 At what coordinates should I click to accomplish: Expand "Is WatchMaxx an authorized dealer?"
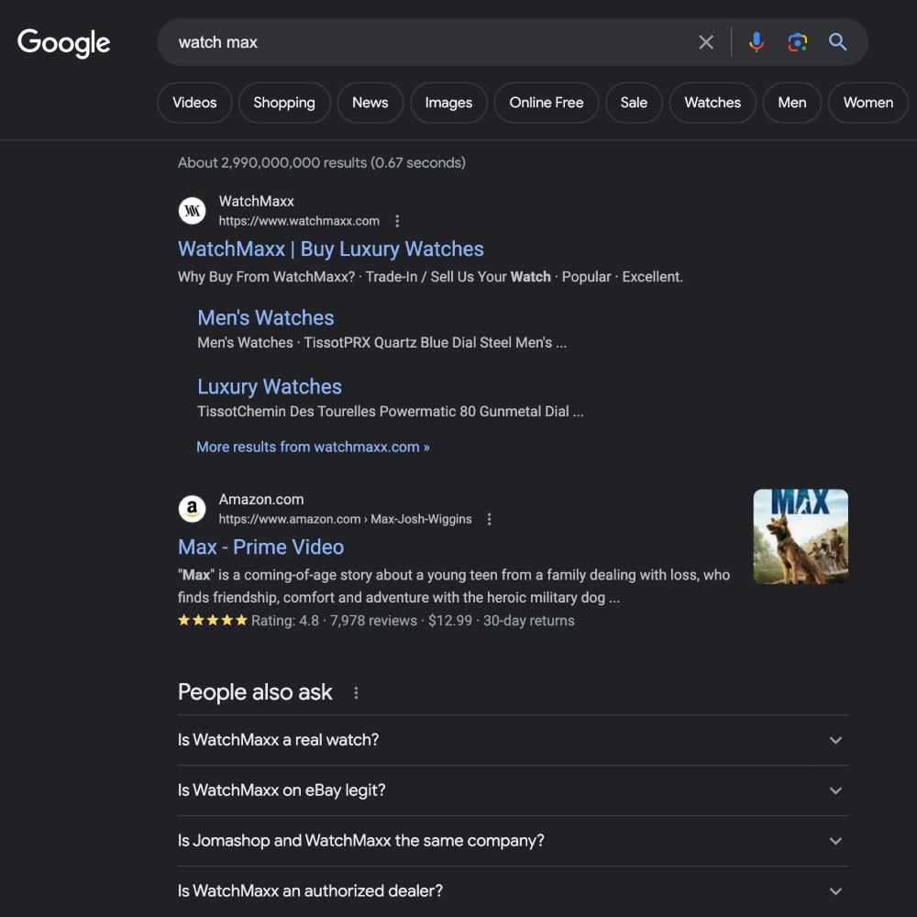[513, 890]
